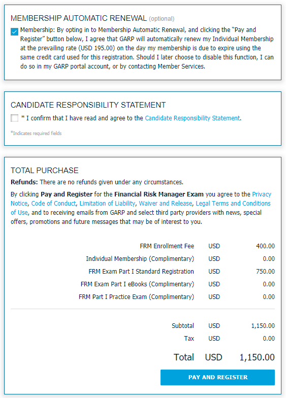Open Legal Terms and Conditions of Use link
This screenshot has height=398, width=286.
coord(233,203)
